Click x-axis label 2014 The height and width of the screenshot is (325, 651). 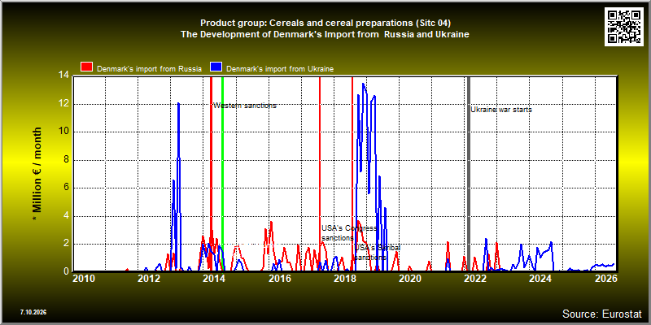coord(214,279)
